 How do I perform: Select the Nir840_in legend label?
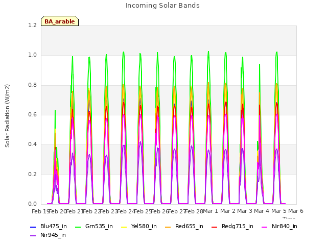(285, 226)
